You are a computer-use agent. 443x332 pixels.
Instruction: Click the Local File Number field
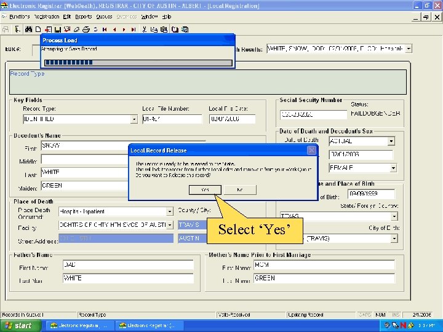pyautogui.click(x=172, y=119)
